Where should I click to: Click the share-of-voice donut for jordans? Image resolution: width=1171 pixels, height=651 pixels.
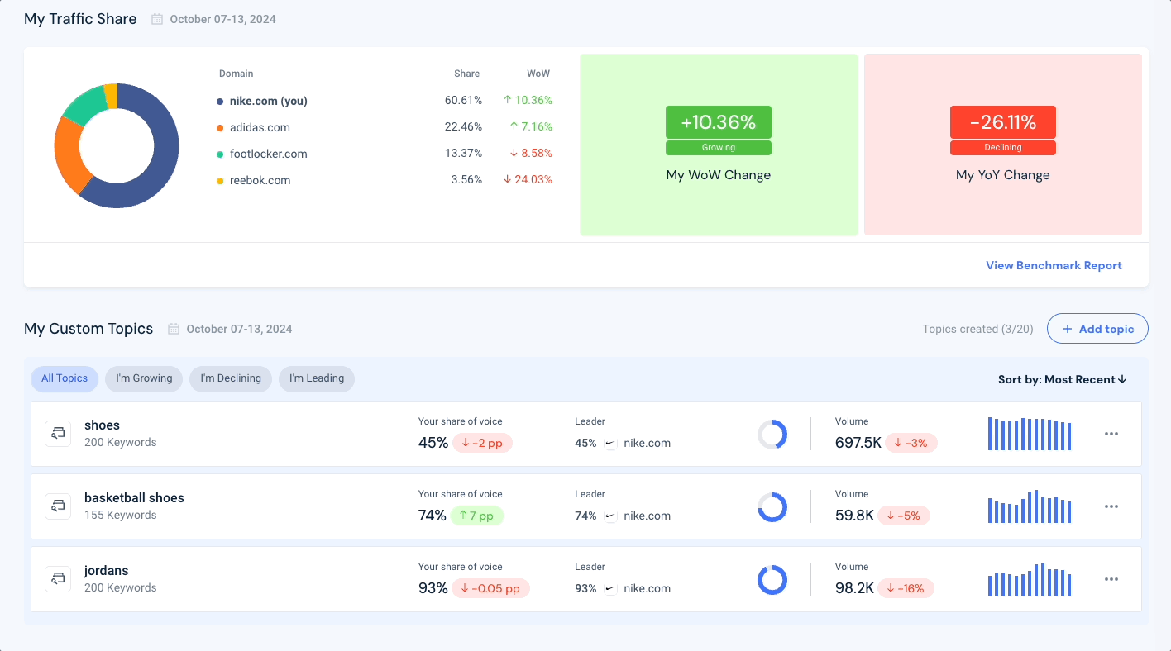pos(772,580)
